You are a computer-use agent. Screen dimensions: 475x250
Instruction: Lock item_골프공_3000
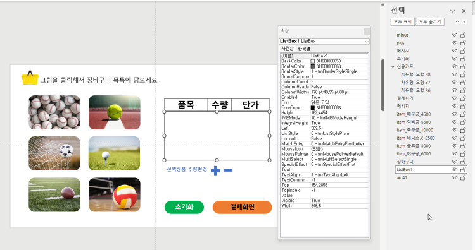pyautogui.click(x=463, y=146)
